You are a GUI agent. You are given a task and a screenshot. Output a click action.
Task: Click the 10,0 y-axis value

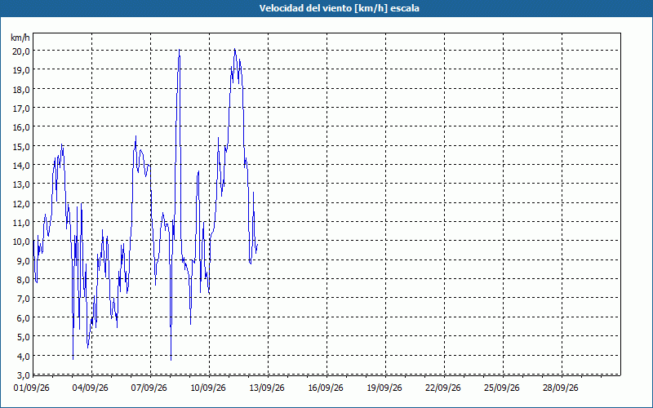21,242
